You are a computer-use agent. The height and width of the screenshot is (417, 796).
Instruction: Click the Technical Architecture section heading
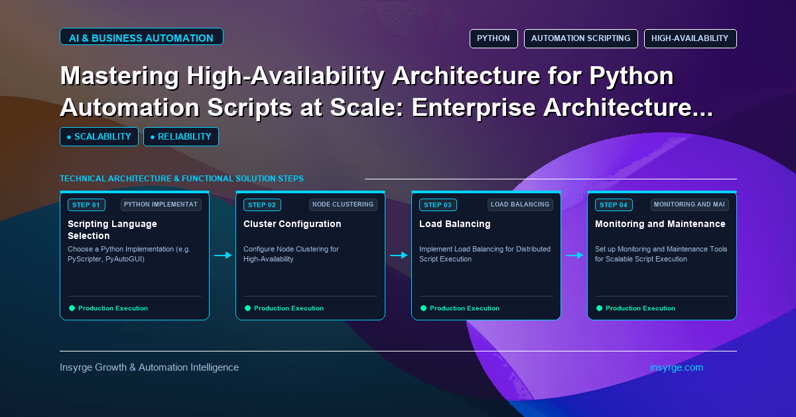point(182,179)
